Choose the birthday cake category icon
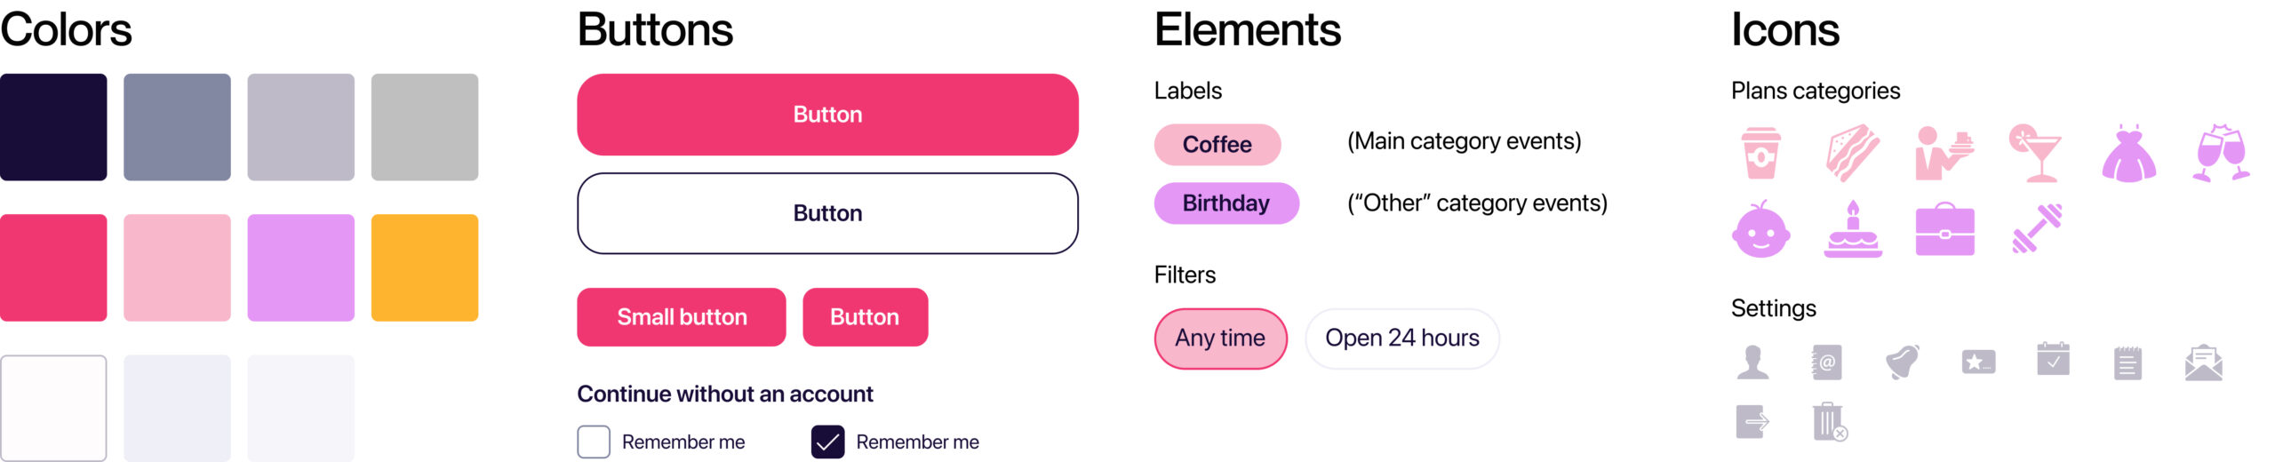 (x=1853, y=230)
